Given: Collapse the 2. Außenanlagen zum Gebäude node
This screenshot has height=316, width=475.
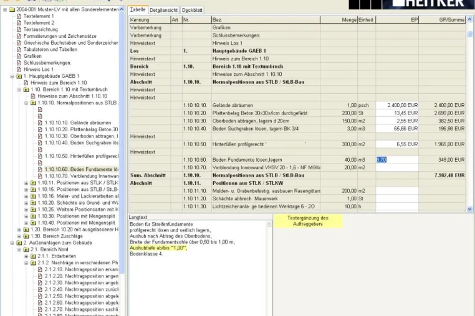Looking at the screenshot, I should pos(12,243).
